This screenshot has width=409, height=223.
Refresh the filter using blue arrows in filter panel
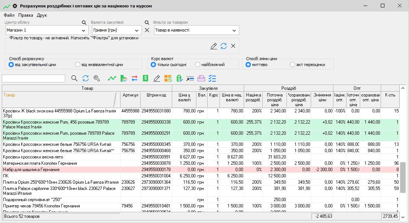pos(223,46)
